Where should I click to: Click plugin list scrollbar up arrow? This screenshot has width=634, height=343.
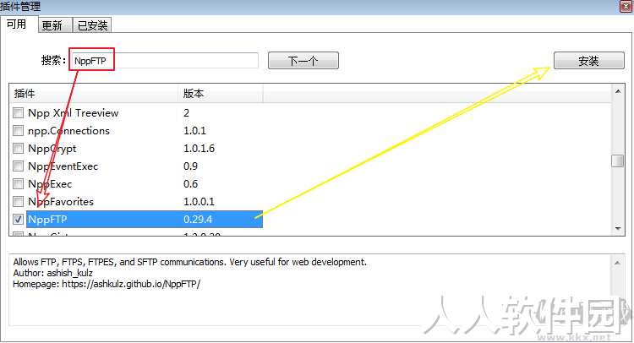tap(618, 91)
